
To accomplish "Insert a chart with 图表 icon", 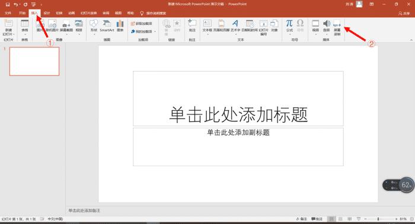I will (x=120, y=25).
